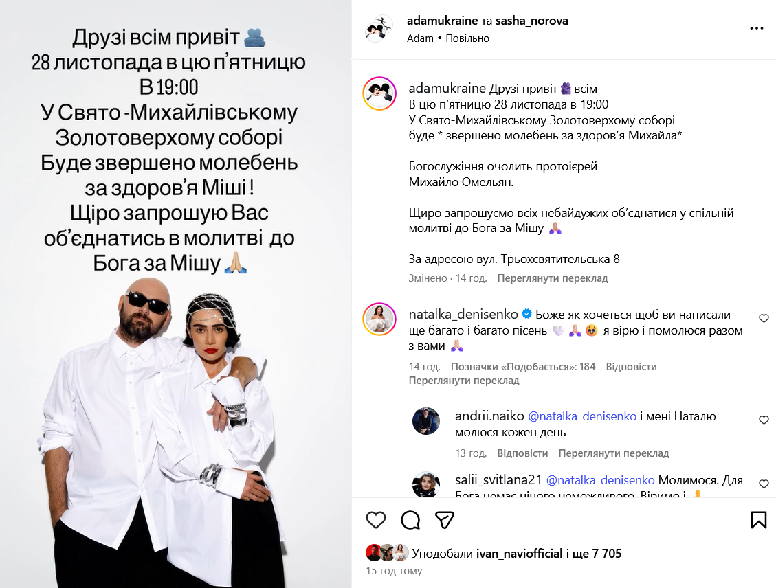Image resolution: width=776 pixels, height=588 pixels.
Task: Open the @natalka_denisenko mention in andrii.naiko's reply
Action: point(582,416)
